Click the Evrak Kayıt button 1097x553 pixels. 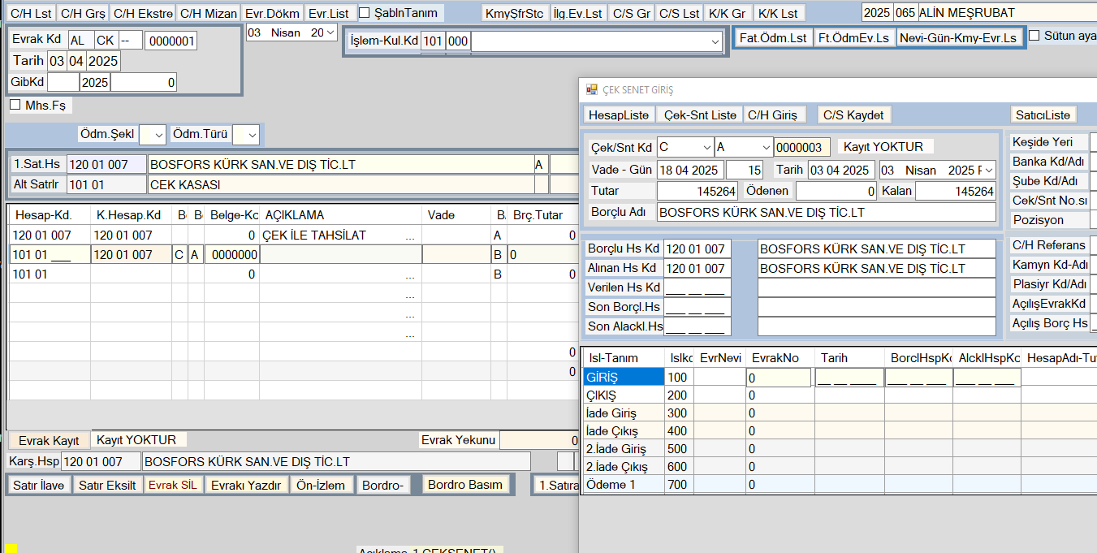49,440
